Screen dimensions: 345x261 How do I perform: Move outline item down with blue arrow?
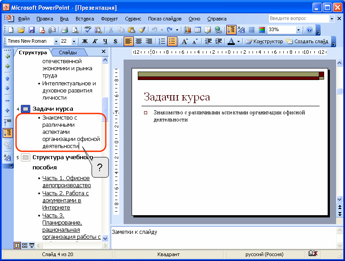(8, 88)
